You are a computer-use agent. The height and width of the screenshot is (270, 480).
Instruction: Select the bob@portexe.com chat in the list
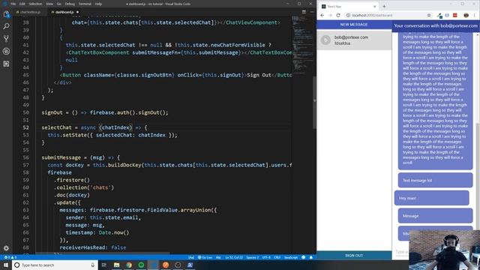pos(354,40)
